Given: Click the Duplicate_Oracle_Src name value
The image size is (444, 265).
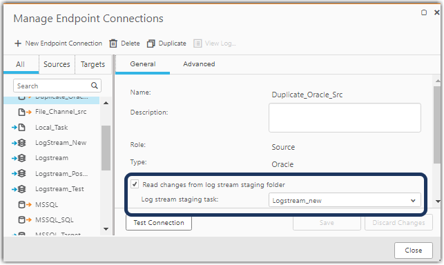Looking at the screenshot, I should (307, 95).
